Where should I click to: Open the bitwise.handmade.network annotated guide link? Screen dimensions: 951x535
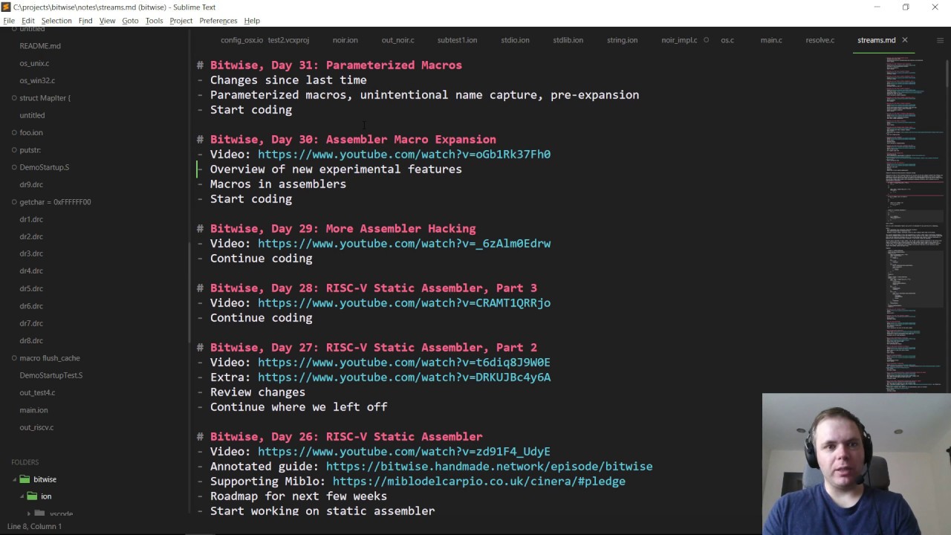[x=489, y=467]
